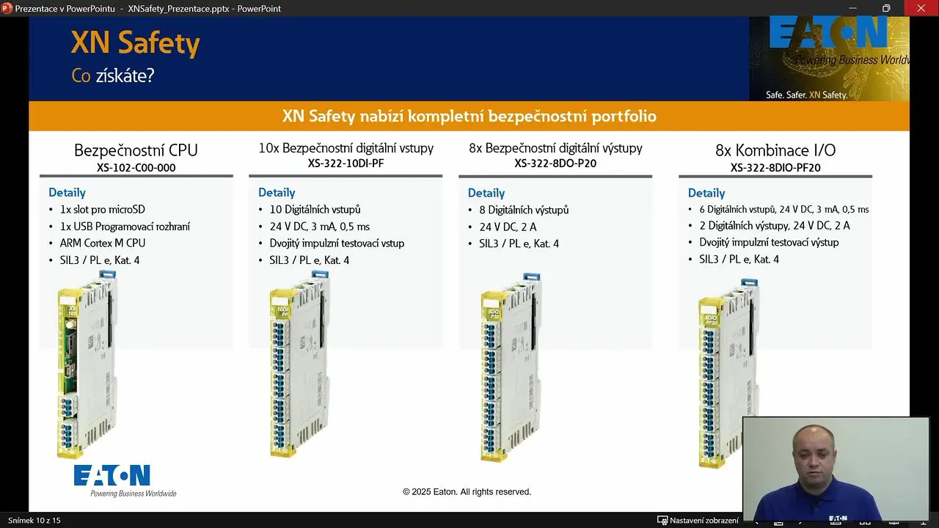This screenshot has width=939, height=528.
Task: Click the Snímek 10 z 15 slide counter
Action: click(x=34, y=520)
